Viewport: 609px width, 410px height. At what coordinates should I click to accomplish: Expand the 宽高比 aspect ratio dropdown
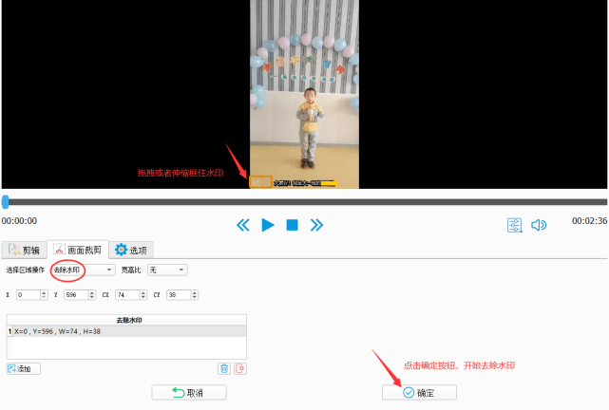pos(167,270)
